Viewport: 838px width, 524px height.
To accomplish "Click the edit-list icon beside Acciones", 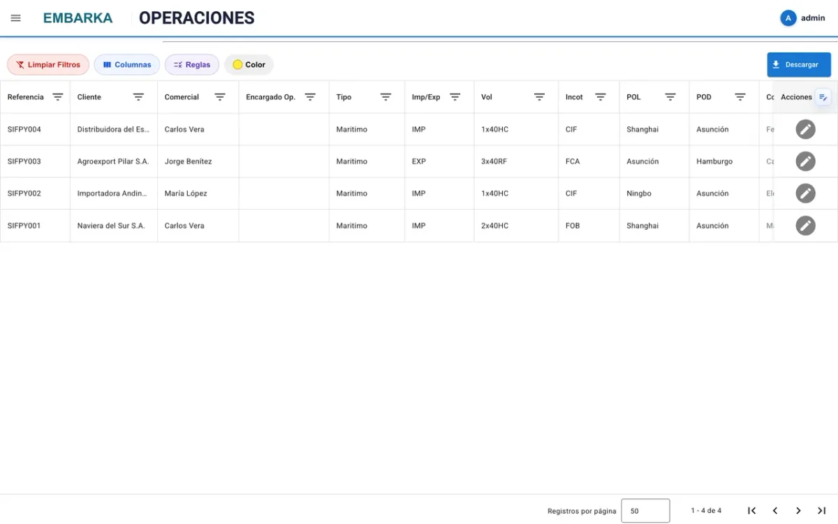I will tap(823, 97).
